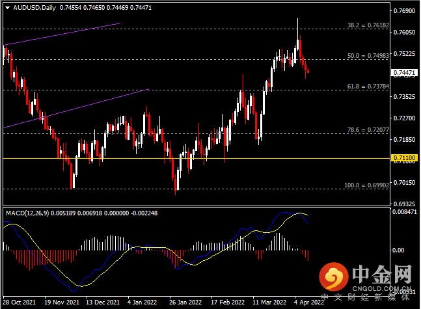Screen dimensions: 421x309
Task: Click the 0.72700 price scale label
Action: point(404,118)
